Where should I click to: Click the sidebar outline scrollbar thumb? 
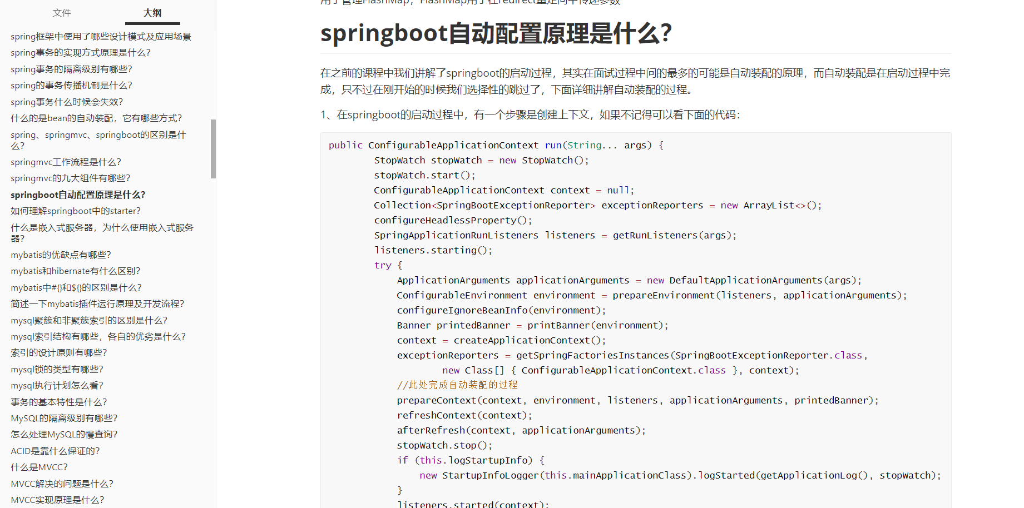tap(213, 149)
